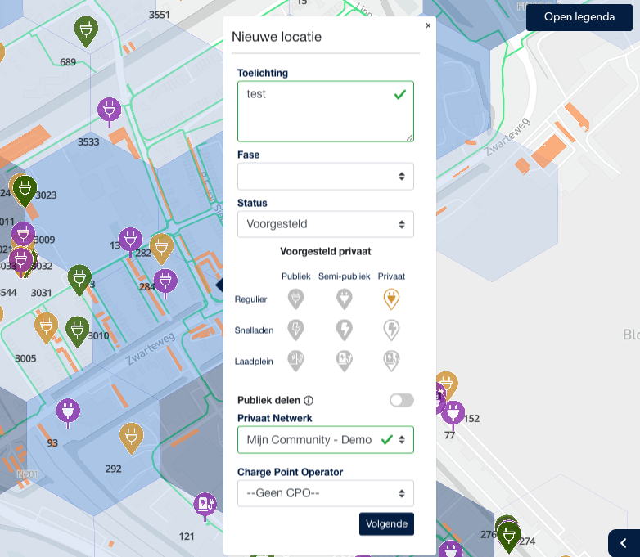
Task: Select the Laadplein Privaat icon
Action: pyautogui.click(x=391, y=360)
